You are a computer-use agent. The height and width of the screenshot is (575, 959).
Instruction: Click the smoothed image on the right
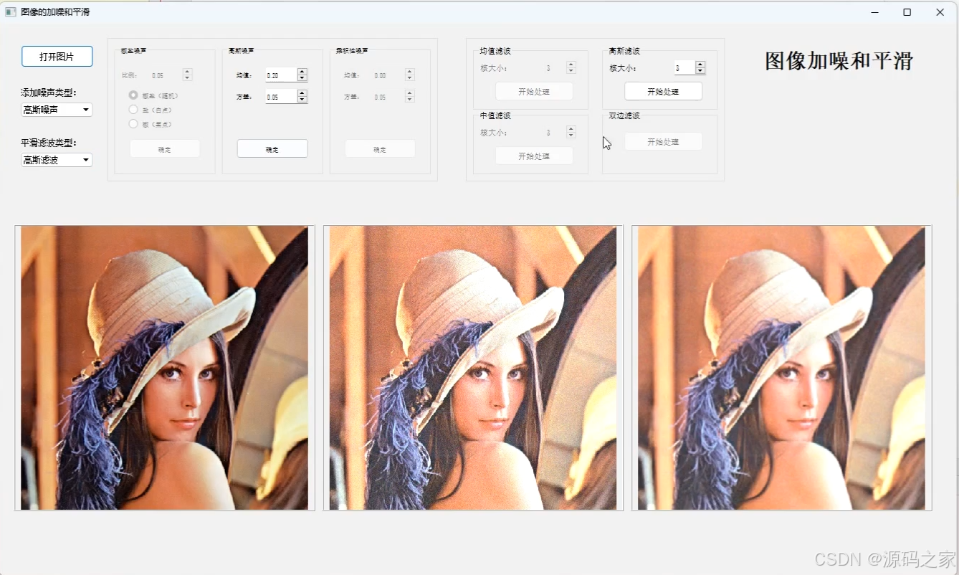[781, 368]
